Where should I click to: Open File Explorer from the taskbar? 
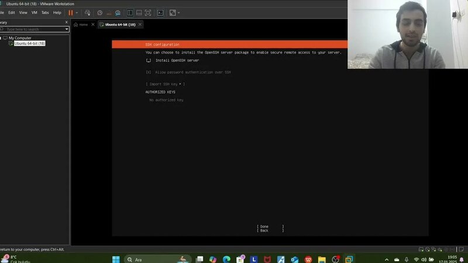tap(322, 259)
